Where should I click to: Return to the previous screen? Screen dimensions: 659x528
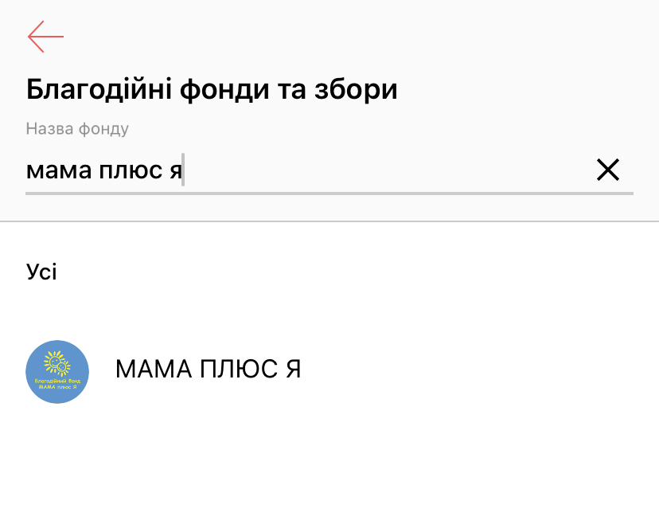45,37
